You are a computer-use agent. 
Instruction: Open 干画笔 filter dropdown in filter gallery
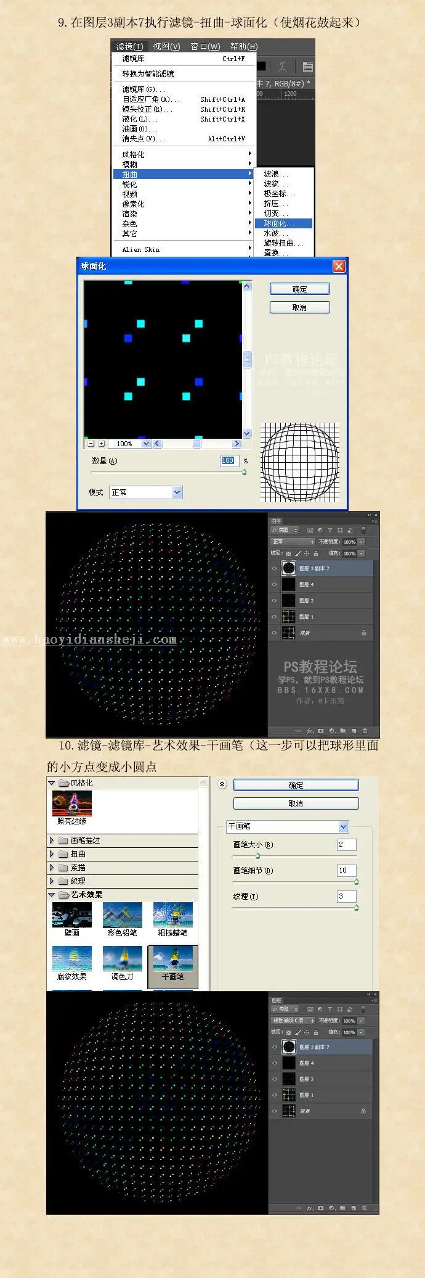pos(288,826)
